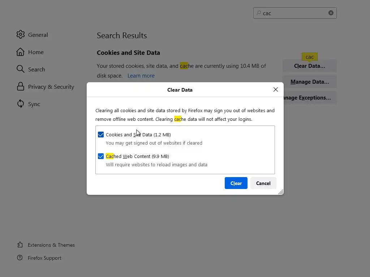Screen dimensions: 370x277
Task: Click the Extensions & Themes puzzle icon
Action: click(20, 245)
